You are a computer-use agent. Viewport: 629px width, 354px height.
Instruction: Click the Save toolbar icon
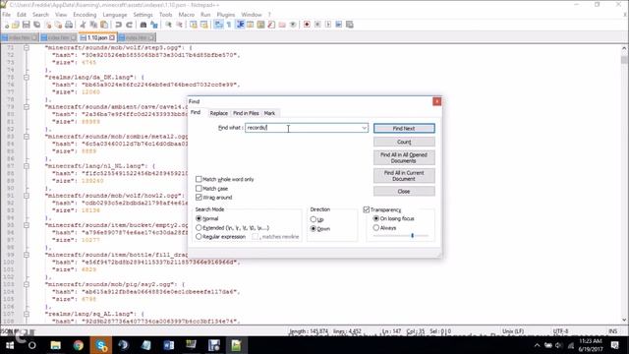pyautogui.click(x=27, y=25)
